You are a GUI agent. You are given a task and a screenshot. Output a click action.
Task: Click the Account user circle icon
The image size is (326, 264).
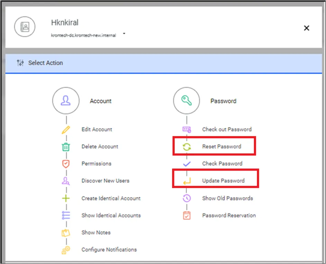[x=66, y=101]
